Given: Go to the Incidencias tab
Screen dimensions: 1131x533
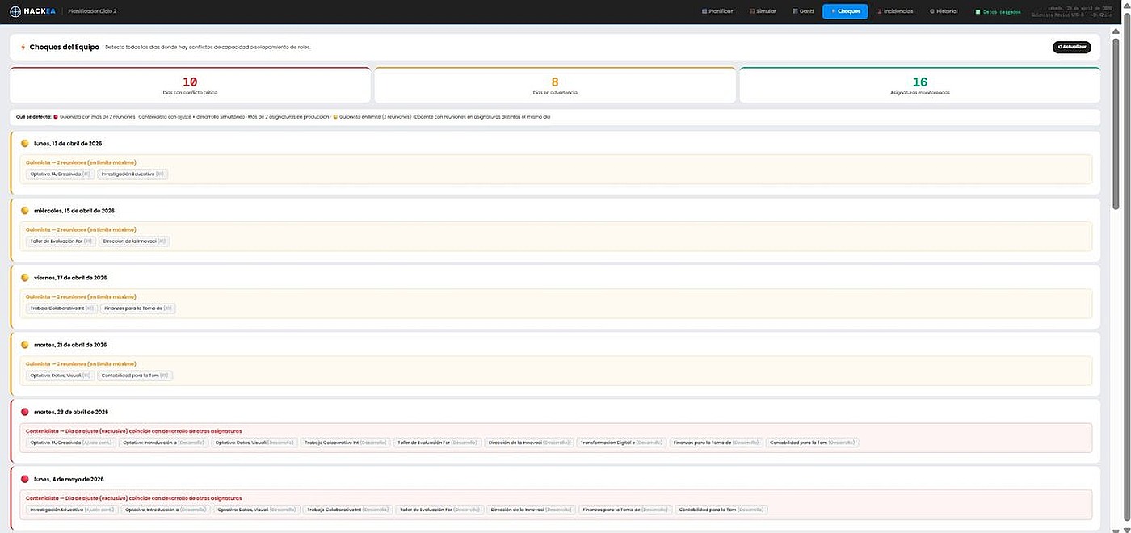Looking at the screenshot, I should (x=895, y=11).
